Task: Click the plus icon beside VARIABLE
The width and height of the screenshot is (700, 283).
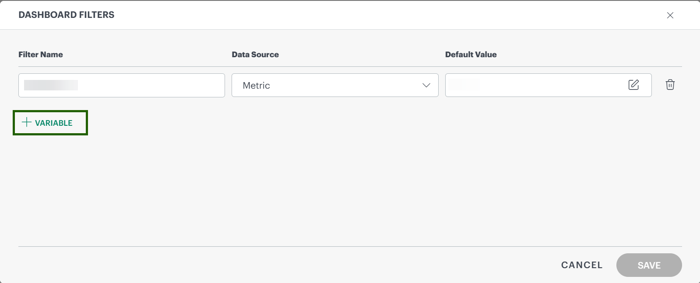Action: click(x=27, y=122)
